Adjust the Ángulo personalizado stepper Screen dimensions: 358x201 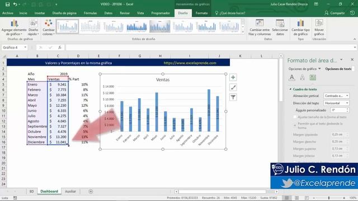point(347,110)
